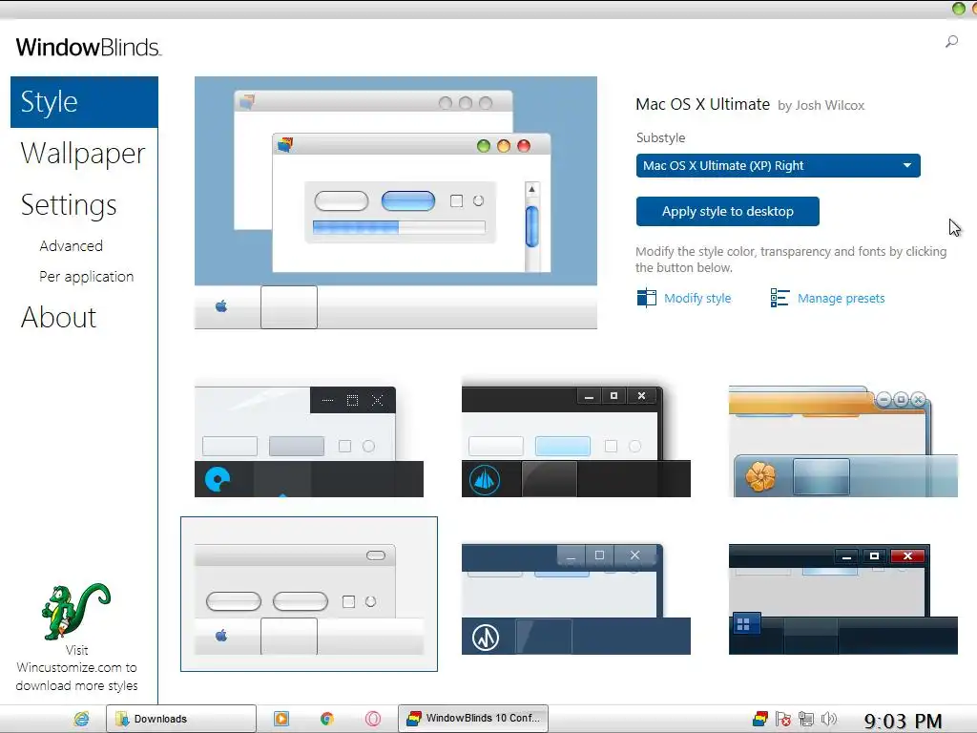Click the Manage presets list icon

coord(780,298)
